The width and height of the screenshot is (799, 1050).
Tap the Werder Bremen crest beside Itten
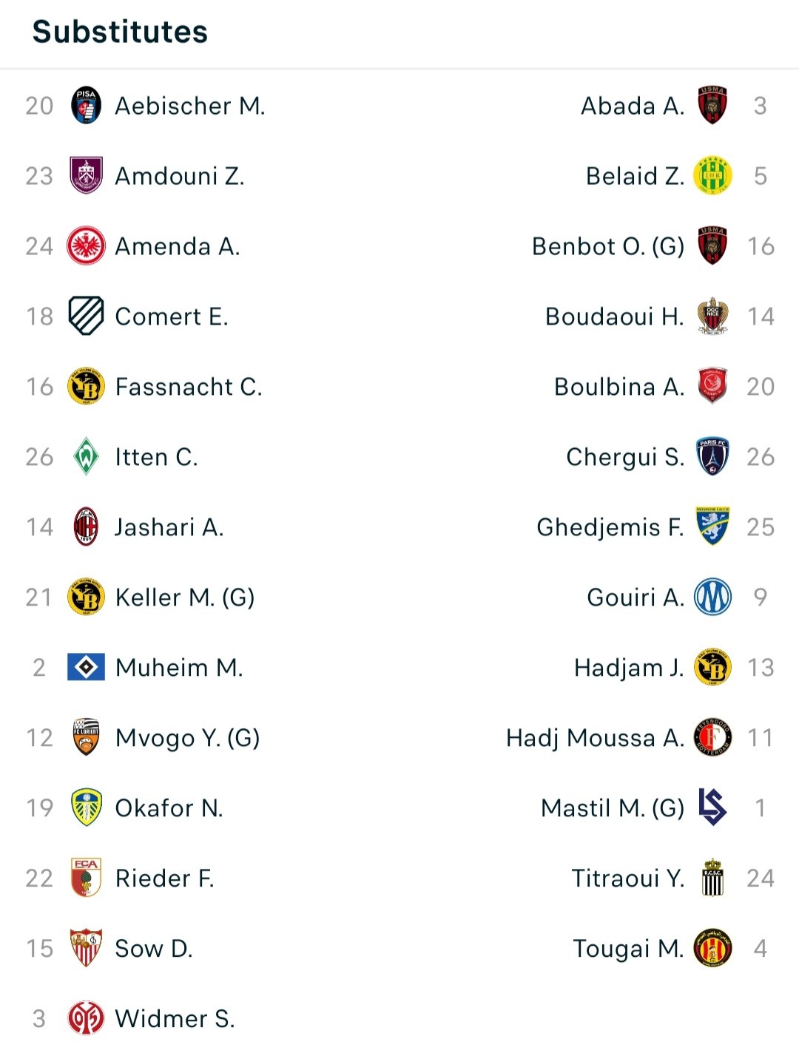pos(86,456)
